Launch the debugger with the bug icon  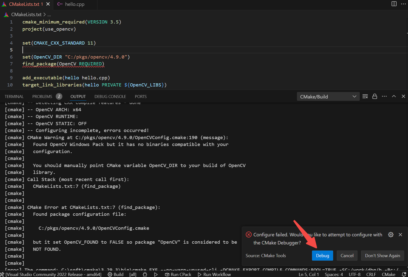click(145, 274)
